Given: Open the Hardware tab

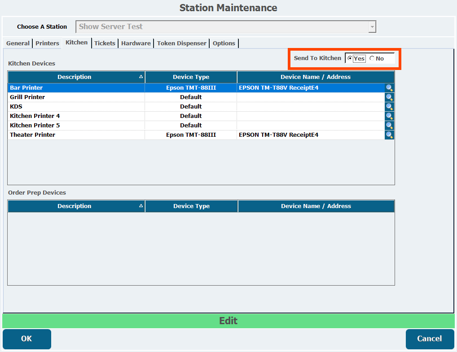Looking at the screenshot, I should pyautogui.click(x=136, y=43).
